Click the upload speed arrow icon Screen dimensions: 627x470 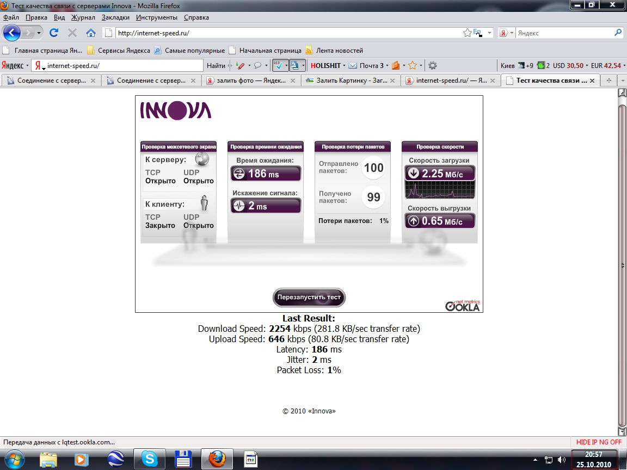point(414,221)
